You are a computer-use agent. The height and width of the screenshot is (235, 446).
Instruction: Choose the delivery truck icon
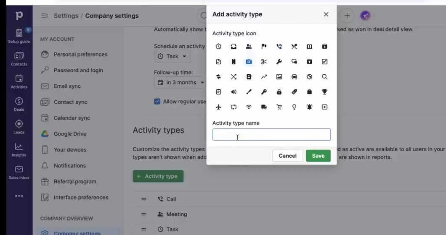(264, 107)
